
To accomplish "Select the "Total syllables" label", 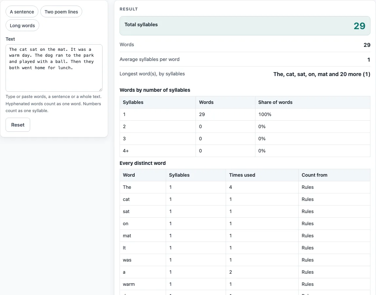I will point(141,25).
